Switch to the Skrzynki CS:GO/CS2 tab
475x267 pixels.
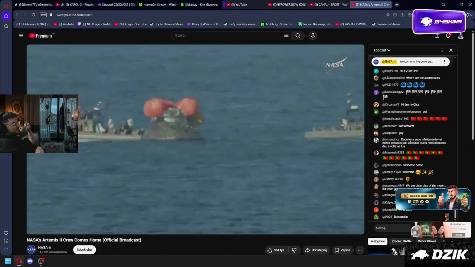(117, 5)
